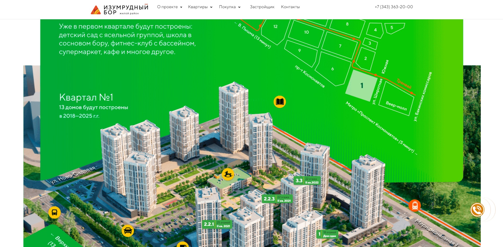The height and width of the screenshot is (247, 503).
Task: Click the Квартал №1 heading
Action: (86, 97)
